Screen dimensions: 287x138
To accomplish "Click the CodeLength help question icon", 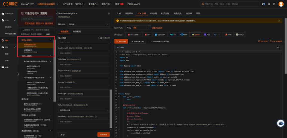I will (x=91, y=48).
